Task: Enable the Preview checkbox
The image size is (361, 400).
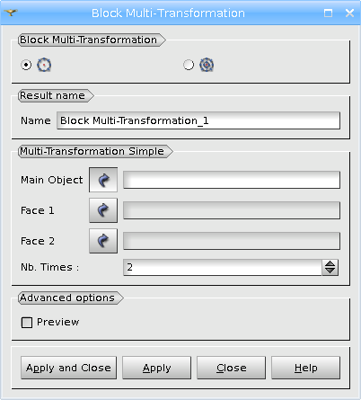Action: coord(27,323)
